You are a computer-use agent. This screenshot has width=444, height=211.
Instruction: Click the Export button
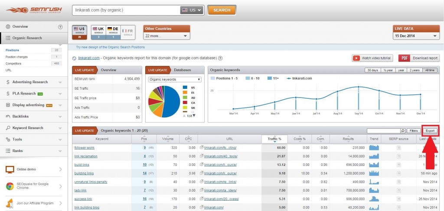tap(430, 131)
